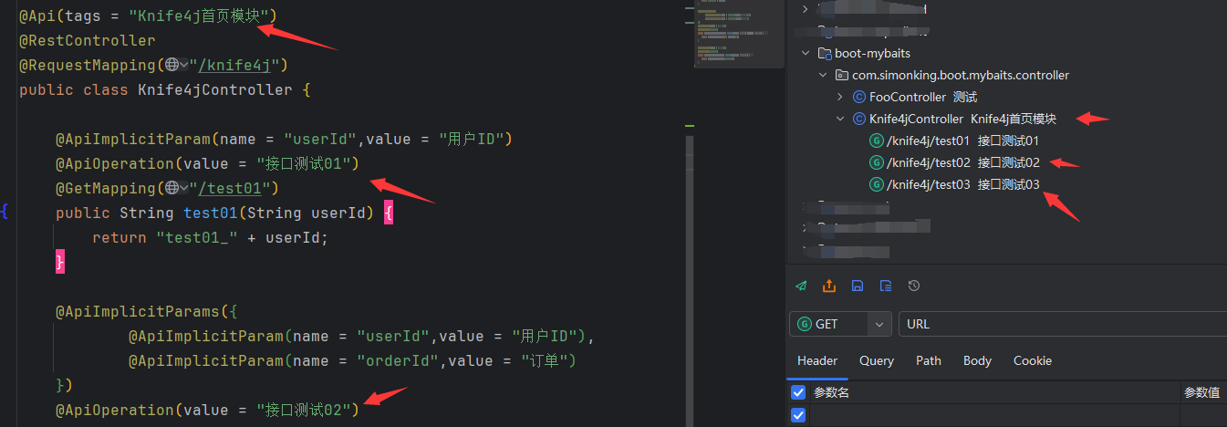Viewport: 1227px width, 427px height.
Task: Click GET icon of /knife4j/test03 row
Action: click(877, 184)
